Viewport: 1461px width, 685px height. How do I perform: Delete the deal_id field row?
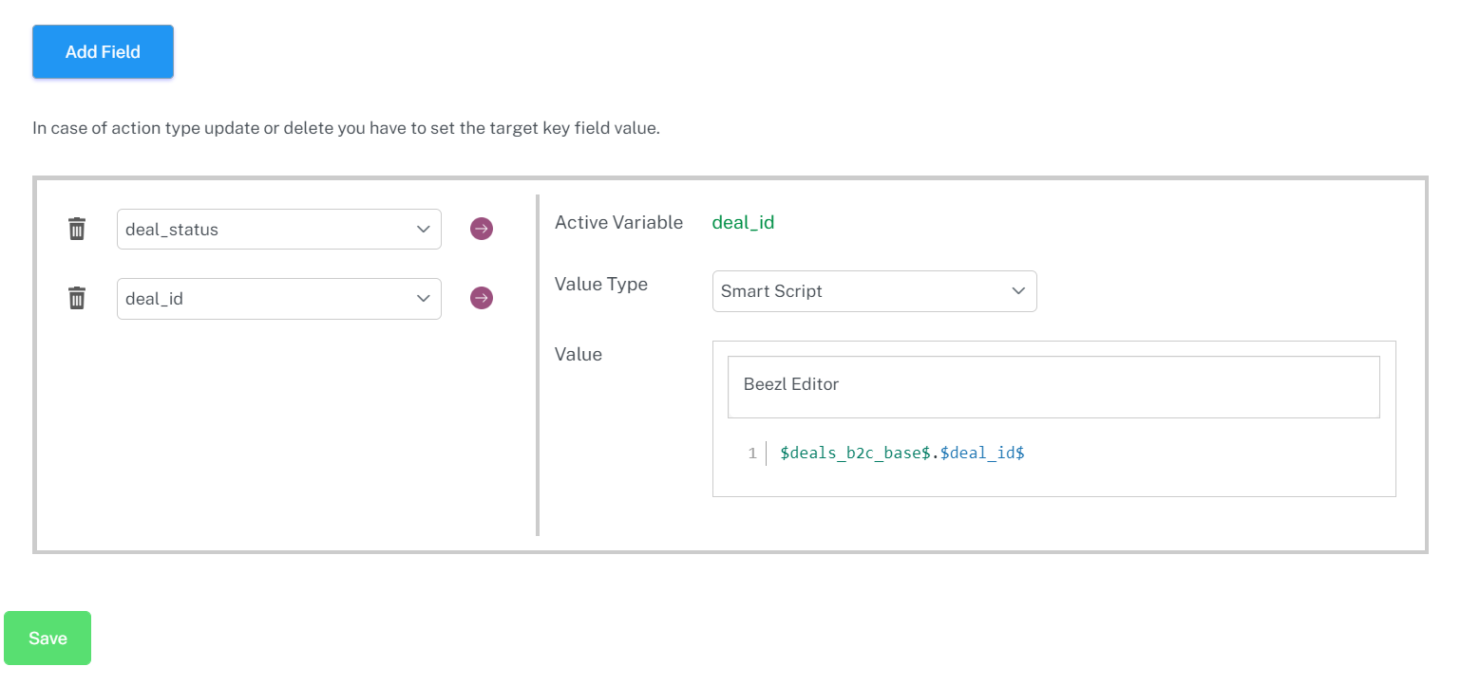(x=77, y=299)
